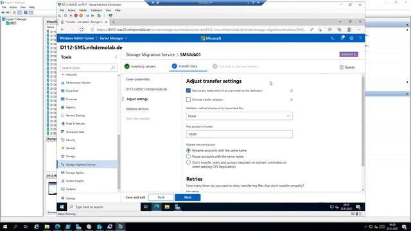Open Scheduled tasks tool icon
Viewport: 411px width, 231px height.
pyautogui.click(x=63, y=132)
